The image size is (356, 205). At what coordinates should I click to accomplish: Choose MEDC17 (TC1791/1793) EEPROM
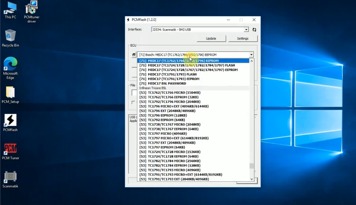(x=193, y=79)
